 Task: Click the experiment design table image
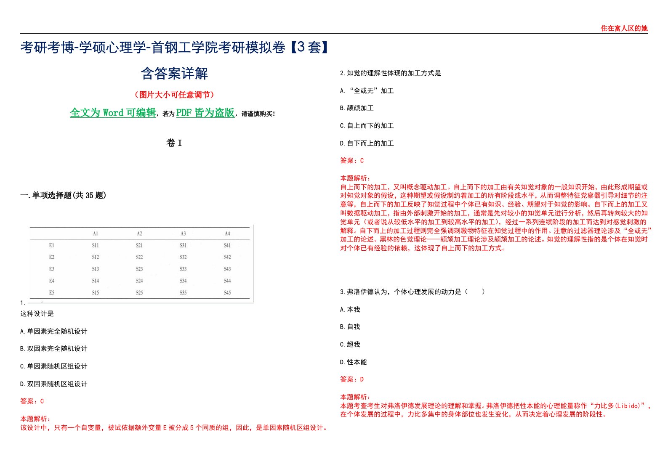[141, 264]
